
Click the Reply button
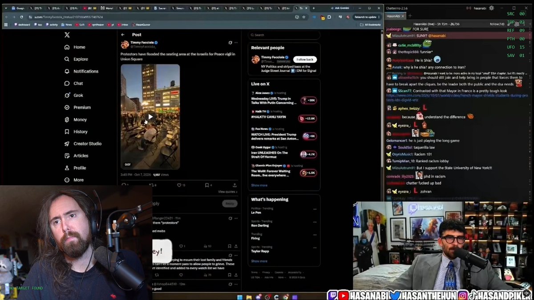[x=230, y=204]
